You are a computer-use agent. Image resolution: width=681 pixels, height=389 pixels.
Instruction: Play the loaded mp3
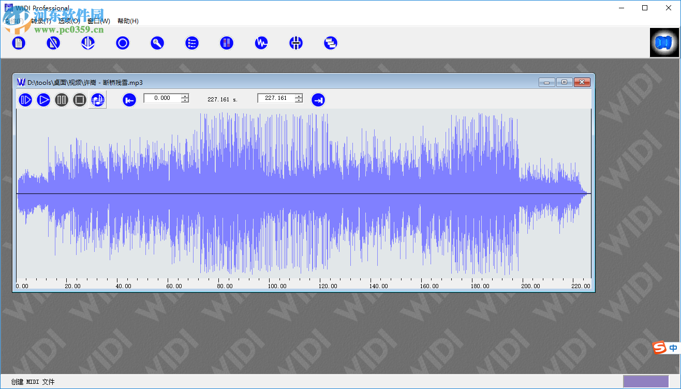tap(43, 99)
